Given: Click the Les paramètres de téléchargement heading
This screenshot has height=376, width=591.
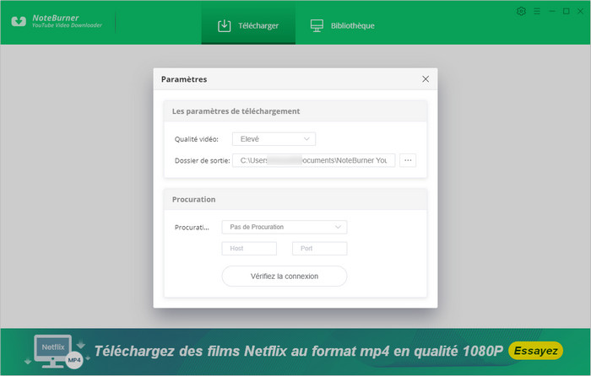Looking at the screenshot, I should [x=236, y=111].
